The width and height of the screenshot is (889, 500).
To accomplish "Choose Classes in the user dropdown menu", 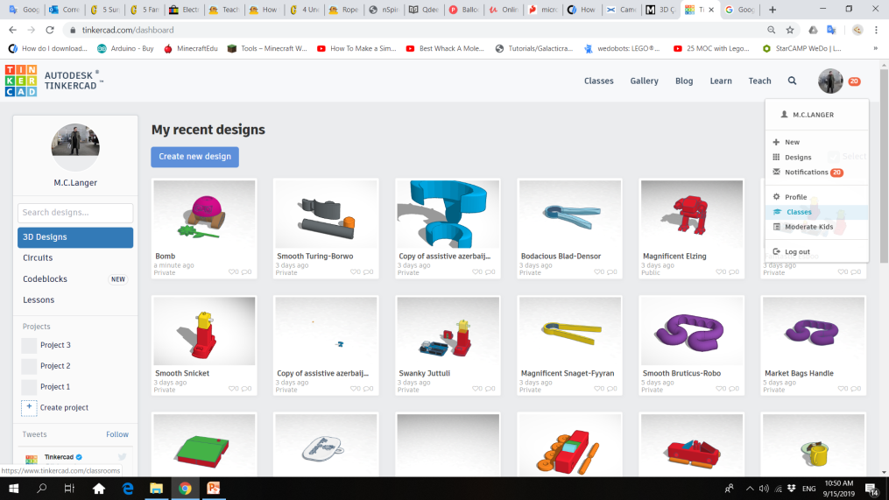I will pos(799,211).
